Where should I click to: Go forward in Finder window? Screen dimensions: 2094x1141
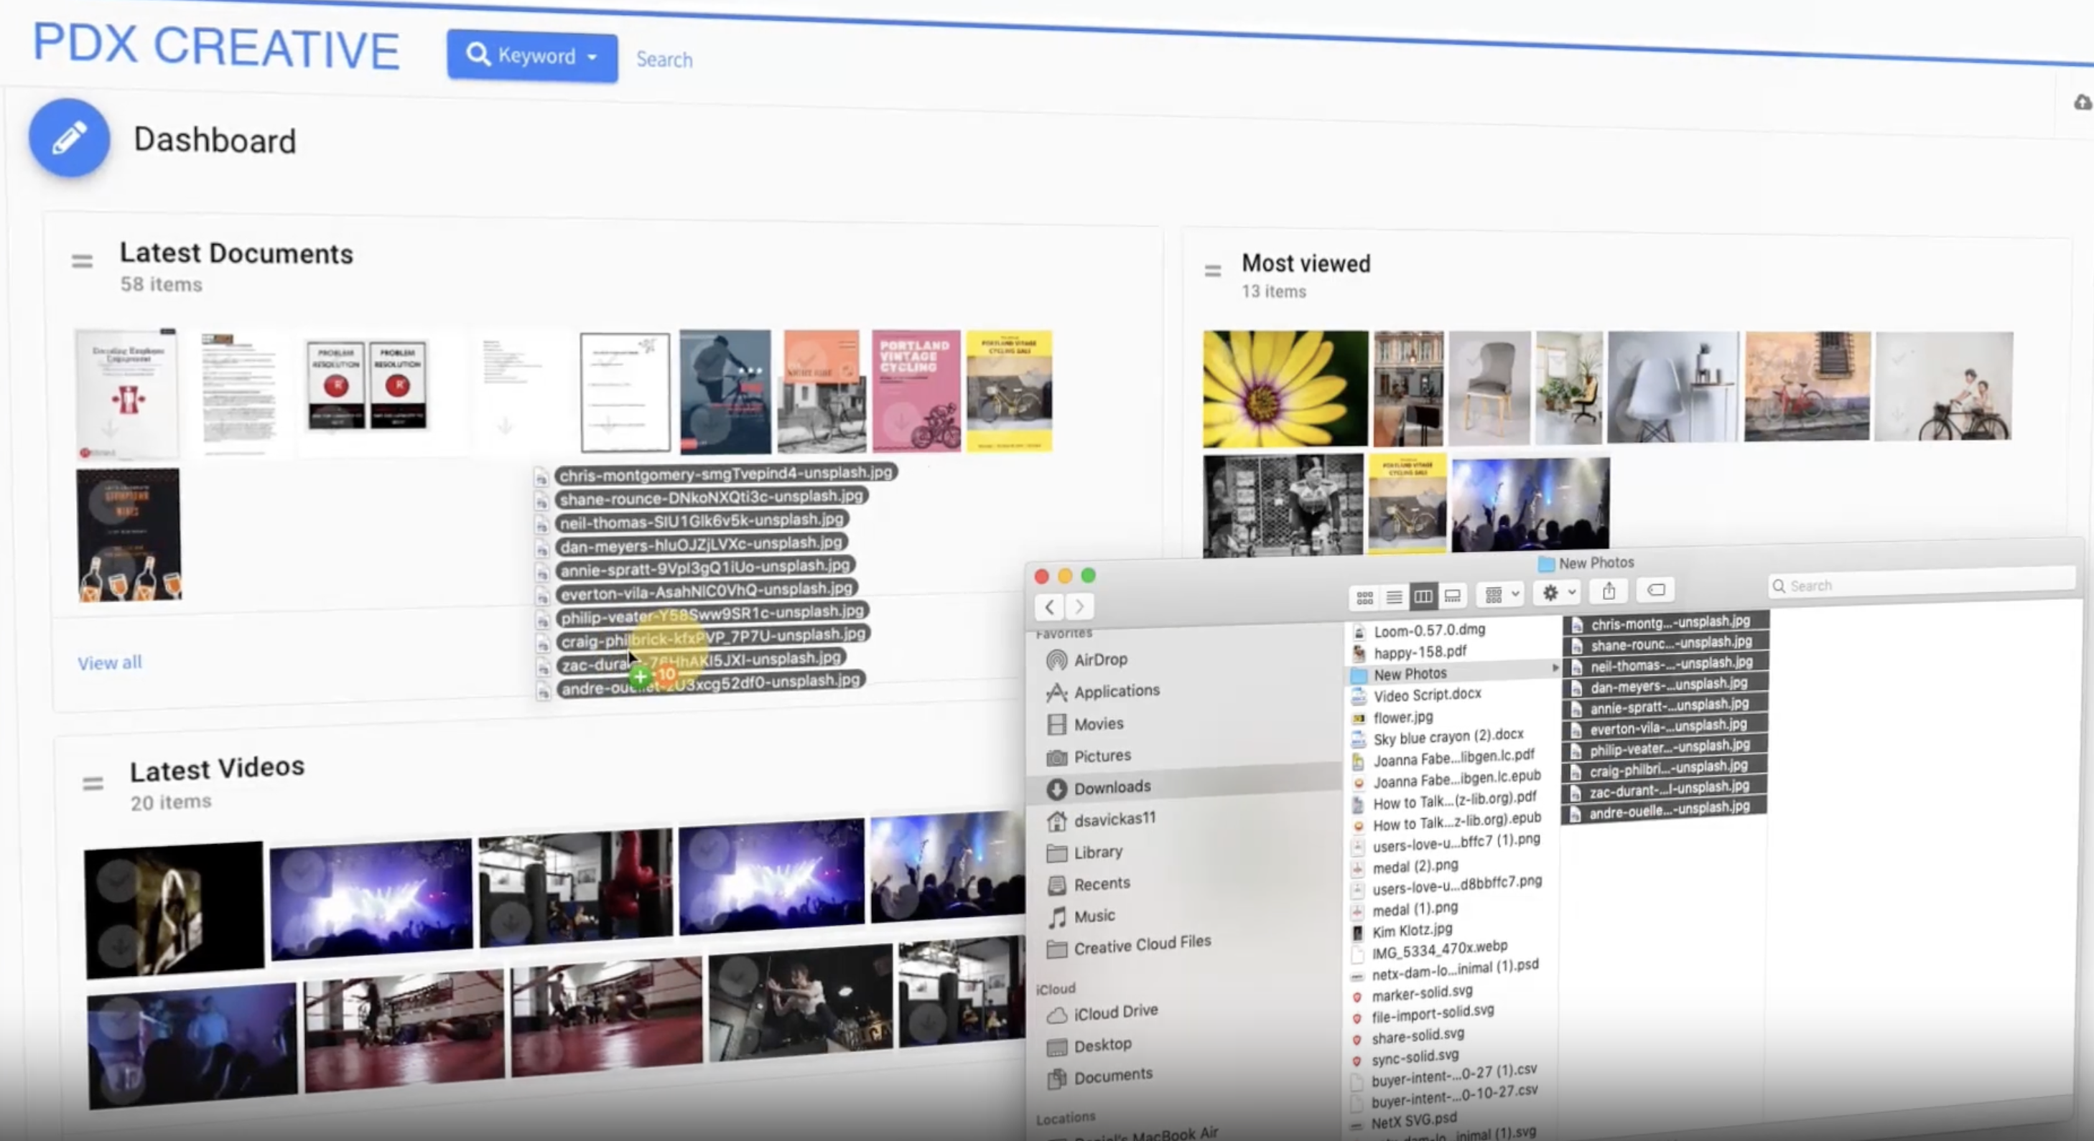(x=1079, y=606)
